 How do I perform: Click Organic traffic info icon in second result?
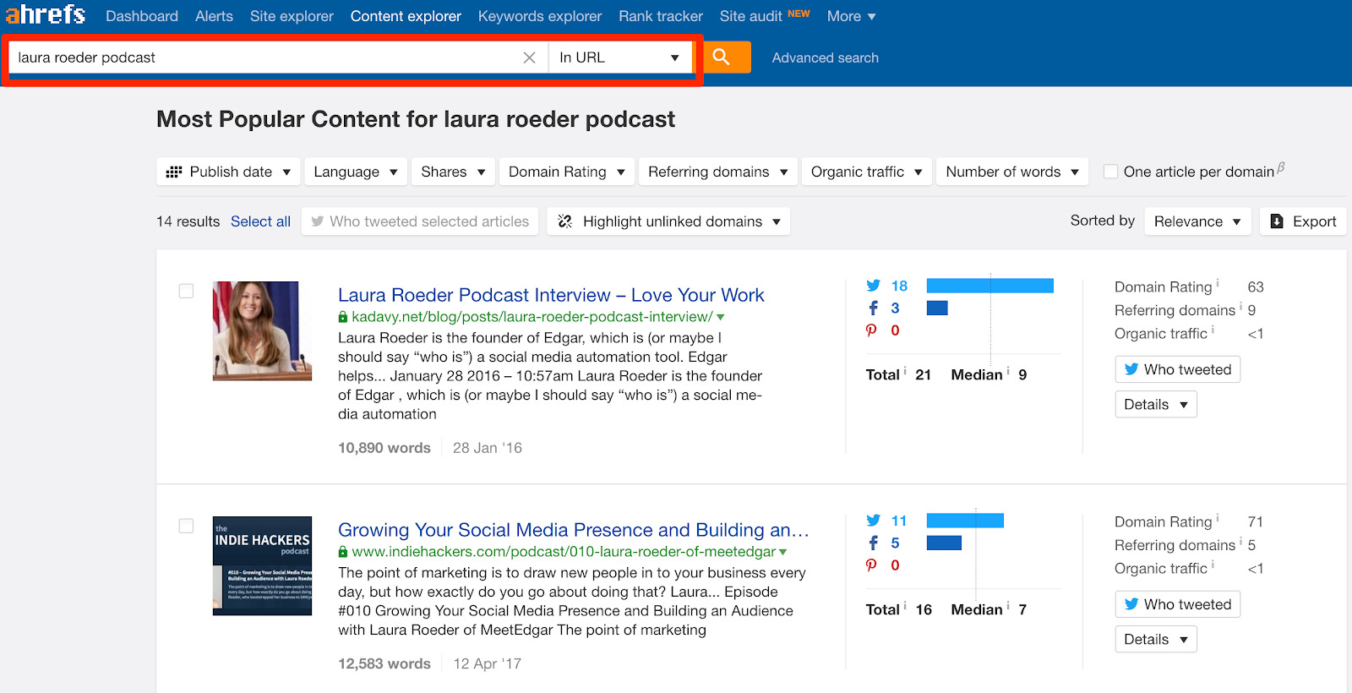(1213, 565)
